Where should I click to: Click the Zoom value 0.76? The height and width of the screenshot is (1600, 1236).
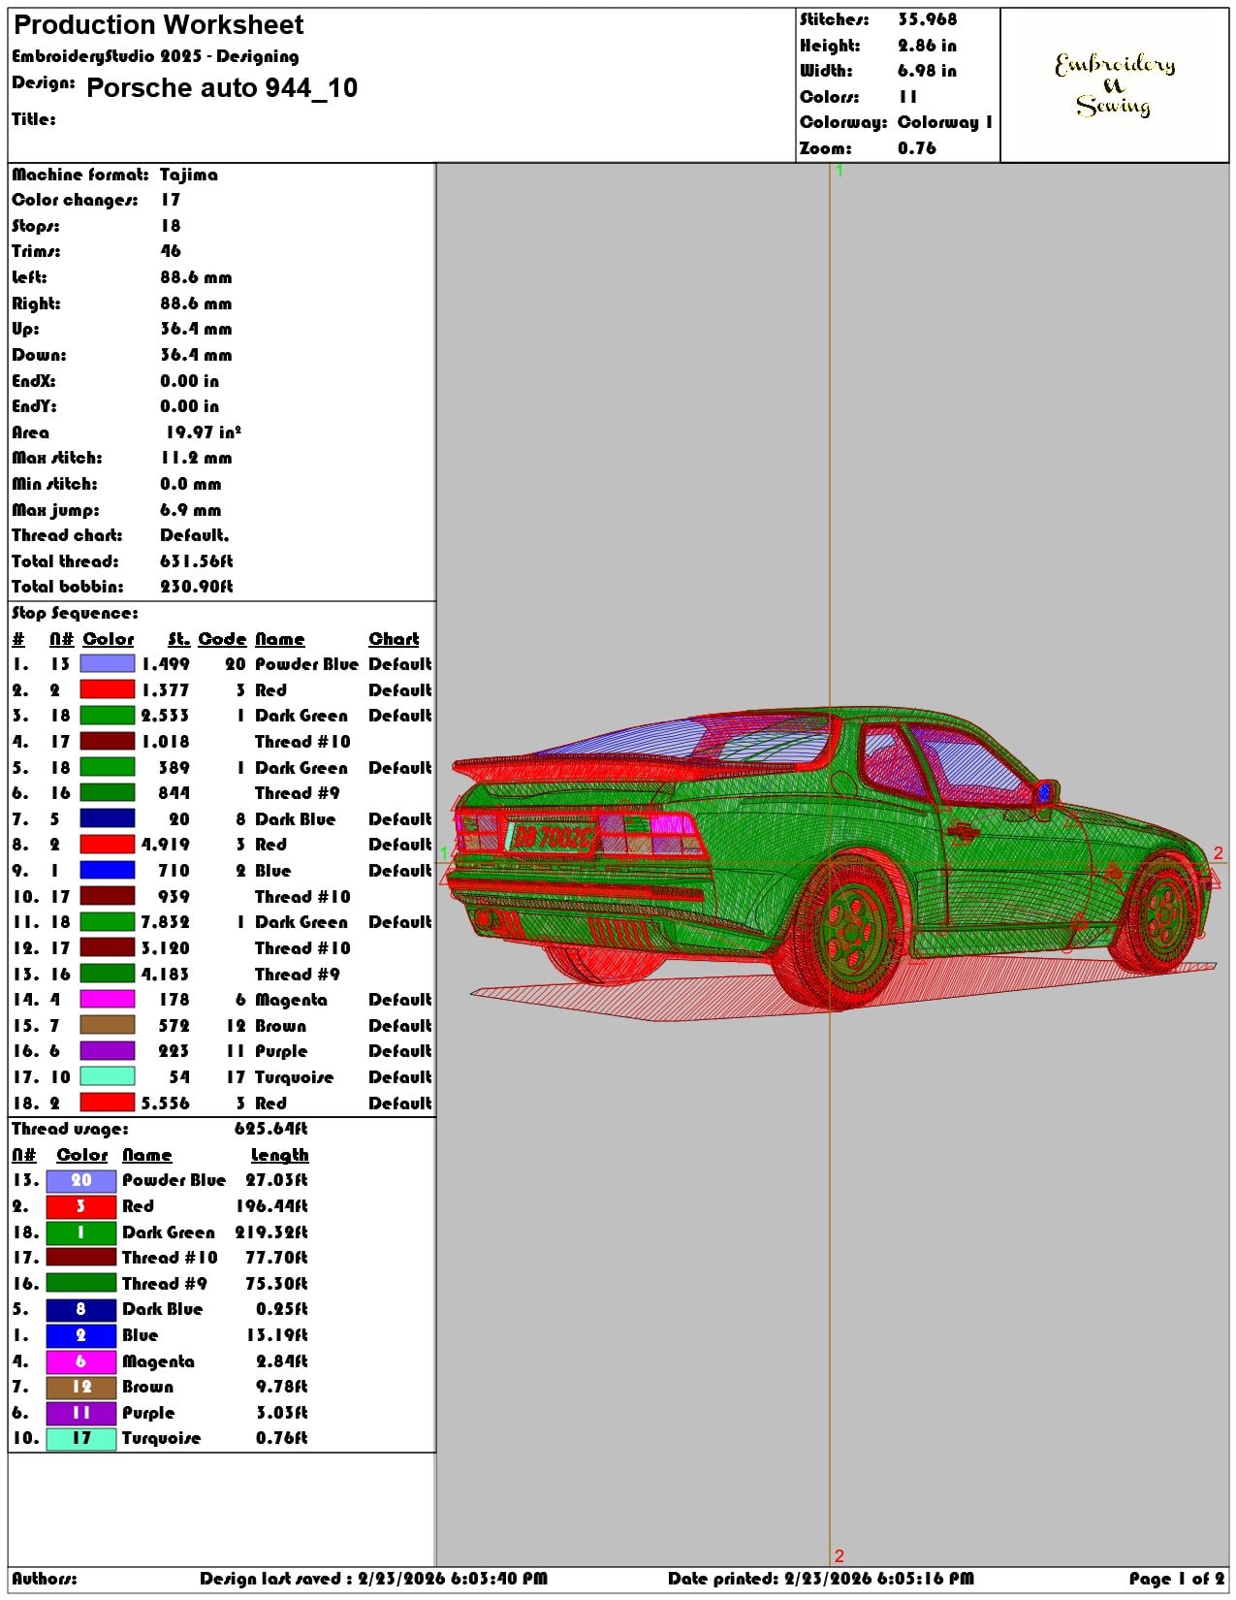[917, 148]
